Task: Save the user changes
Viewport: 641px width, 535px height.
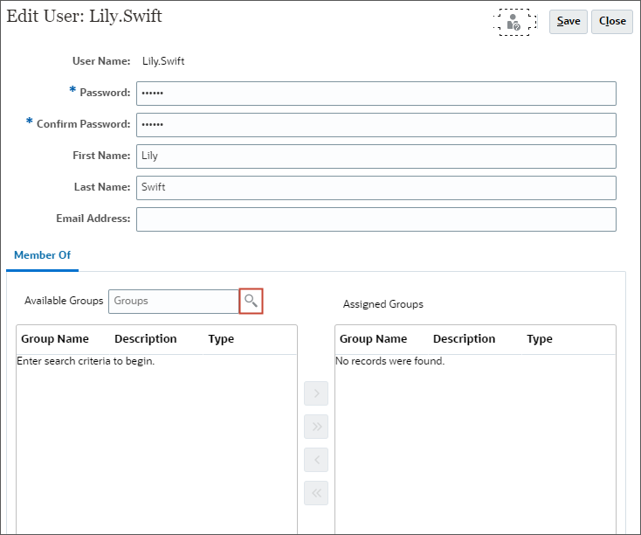Action: [569, 22]
